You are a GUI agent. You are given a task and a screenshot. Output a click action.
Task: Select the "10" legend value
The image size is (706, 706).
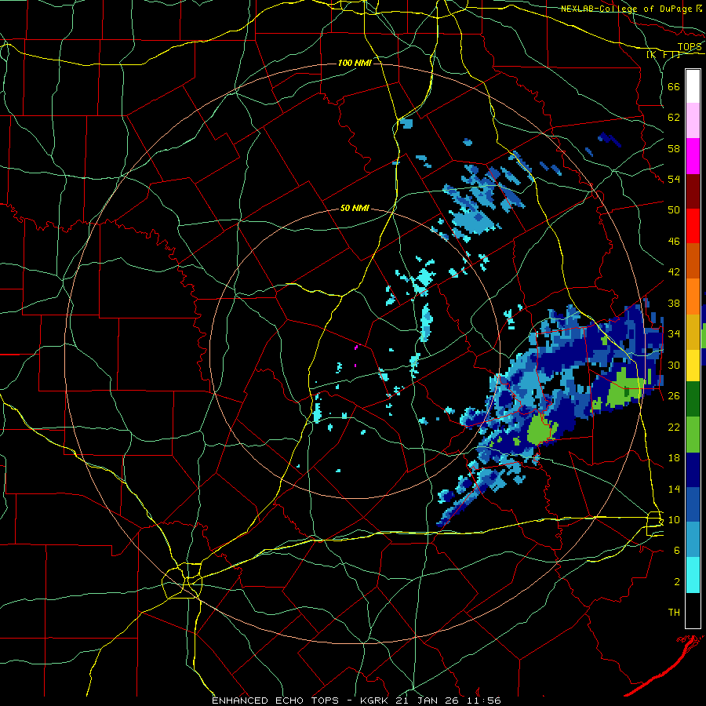pos(674,520)
